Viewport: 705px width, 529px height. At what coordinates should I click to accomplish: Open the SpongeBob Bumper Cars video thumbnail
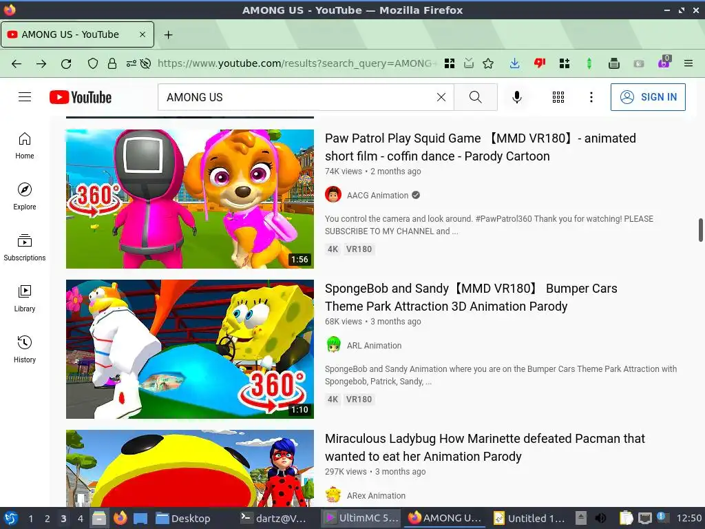tap(190, 349)
